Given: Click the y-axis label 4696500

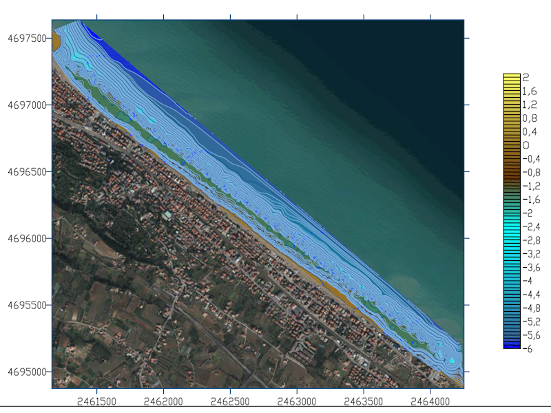Looking at the screenshot, I should click(27, 171).
